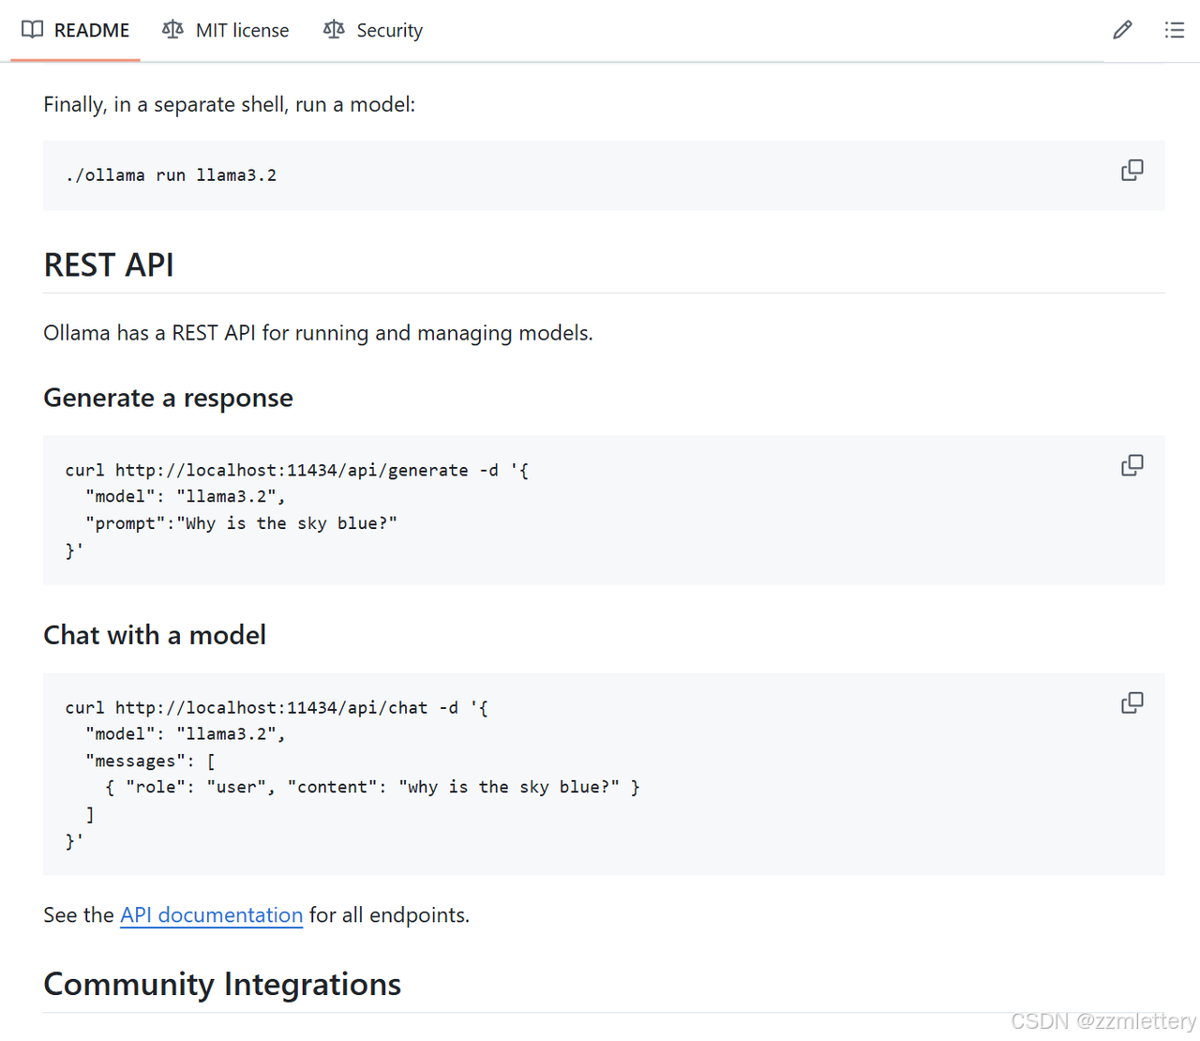
Task: Copy the api/generate curl code block
Action: tap(1132, 465)
